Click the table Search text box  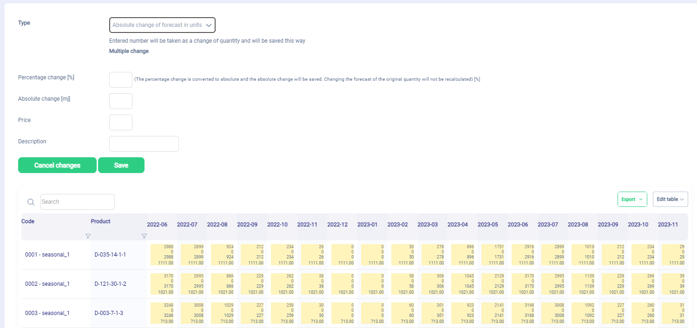[x=77, y=202]
